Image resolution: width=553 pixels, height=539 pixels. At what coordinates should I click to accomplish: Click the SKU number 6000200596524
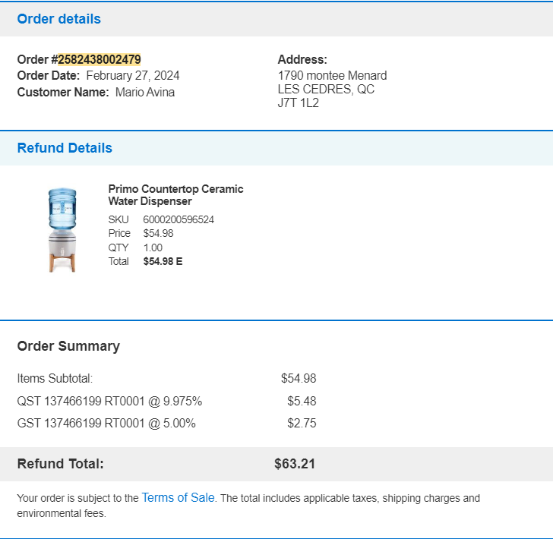(x=179, y=219)
